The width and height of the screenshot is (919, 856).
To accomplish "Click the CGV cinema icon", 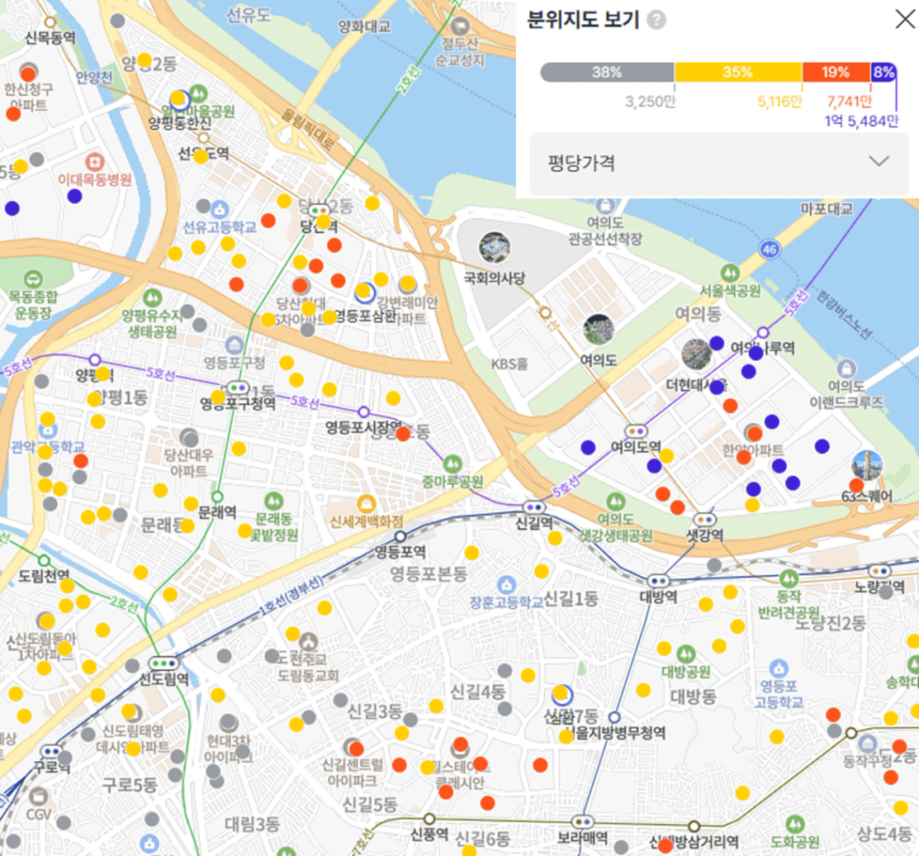I will tap(39, 796).
